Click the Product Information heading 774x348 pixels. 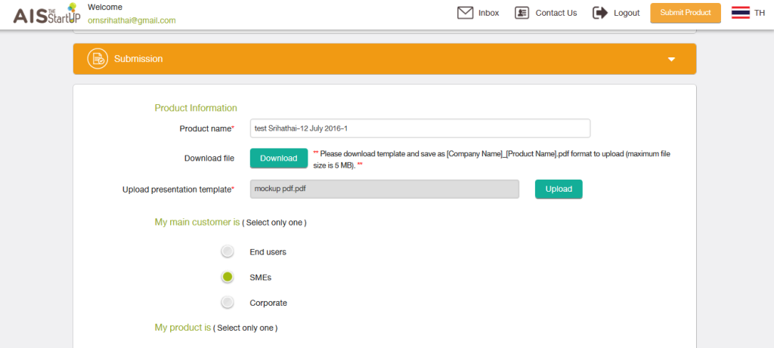196,108
